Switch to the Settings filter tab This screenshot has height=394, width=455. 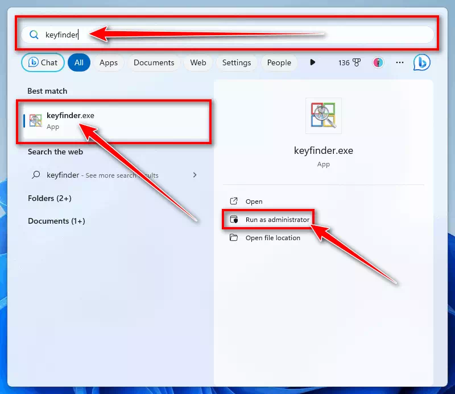point(237,62)
